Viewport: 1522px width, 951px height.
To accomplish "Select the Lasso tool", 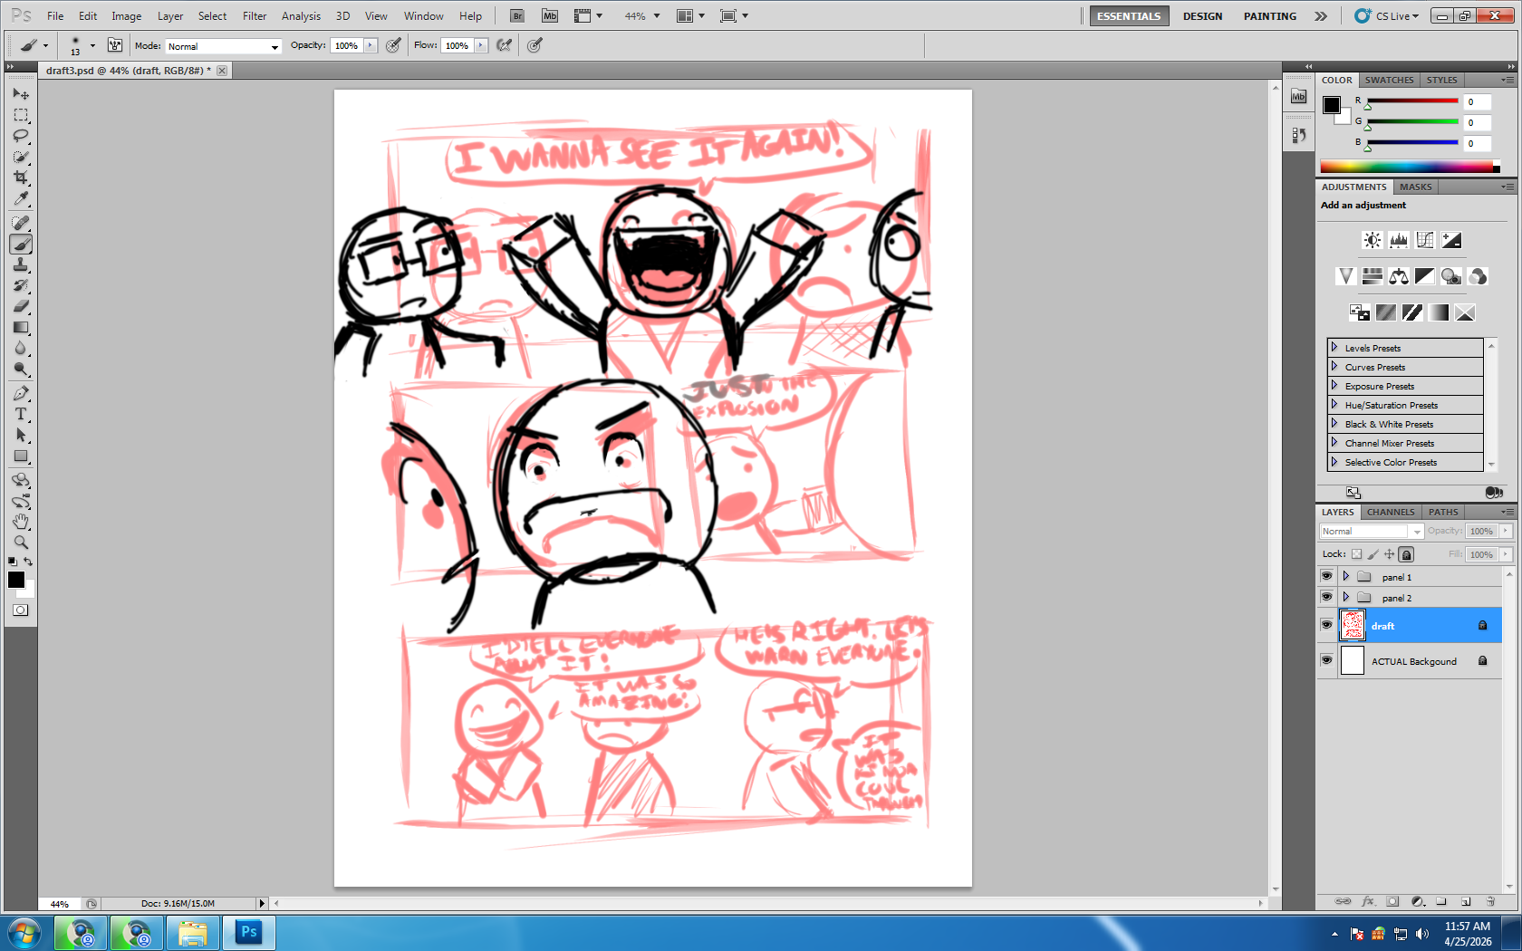I will click(21, 136).
